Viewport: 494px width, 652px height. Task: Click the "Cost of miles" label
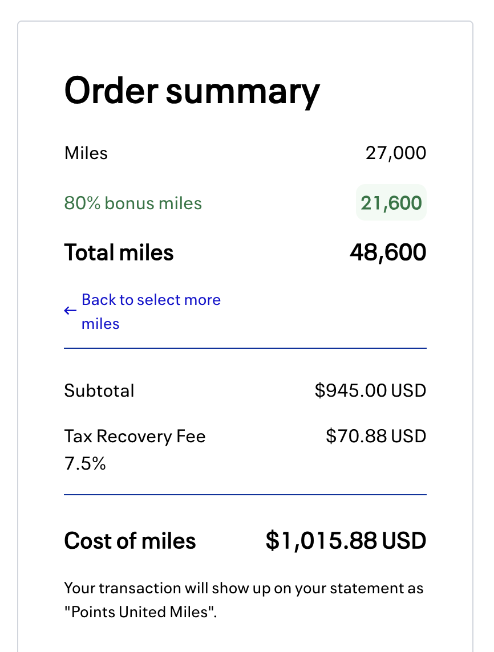pos(130,541)
